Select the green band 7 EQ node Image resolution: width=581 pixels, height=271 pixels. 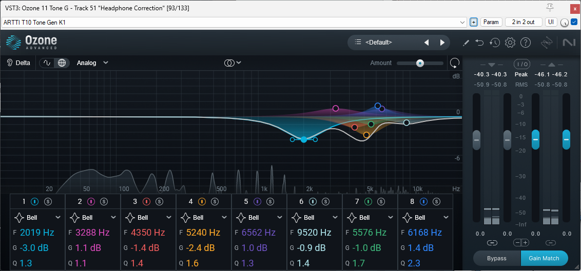coord(371,124)
